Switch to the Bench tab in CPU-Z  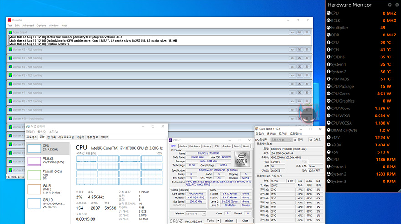pyautogui.click(x=237, y=146)
